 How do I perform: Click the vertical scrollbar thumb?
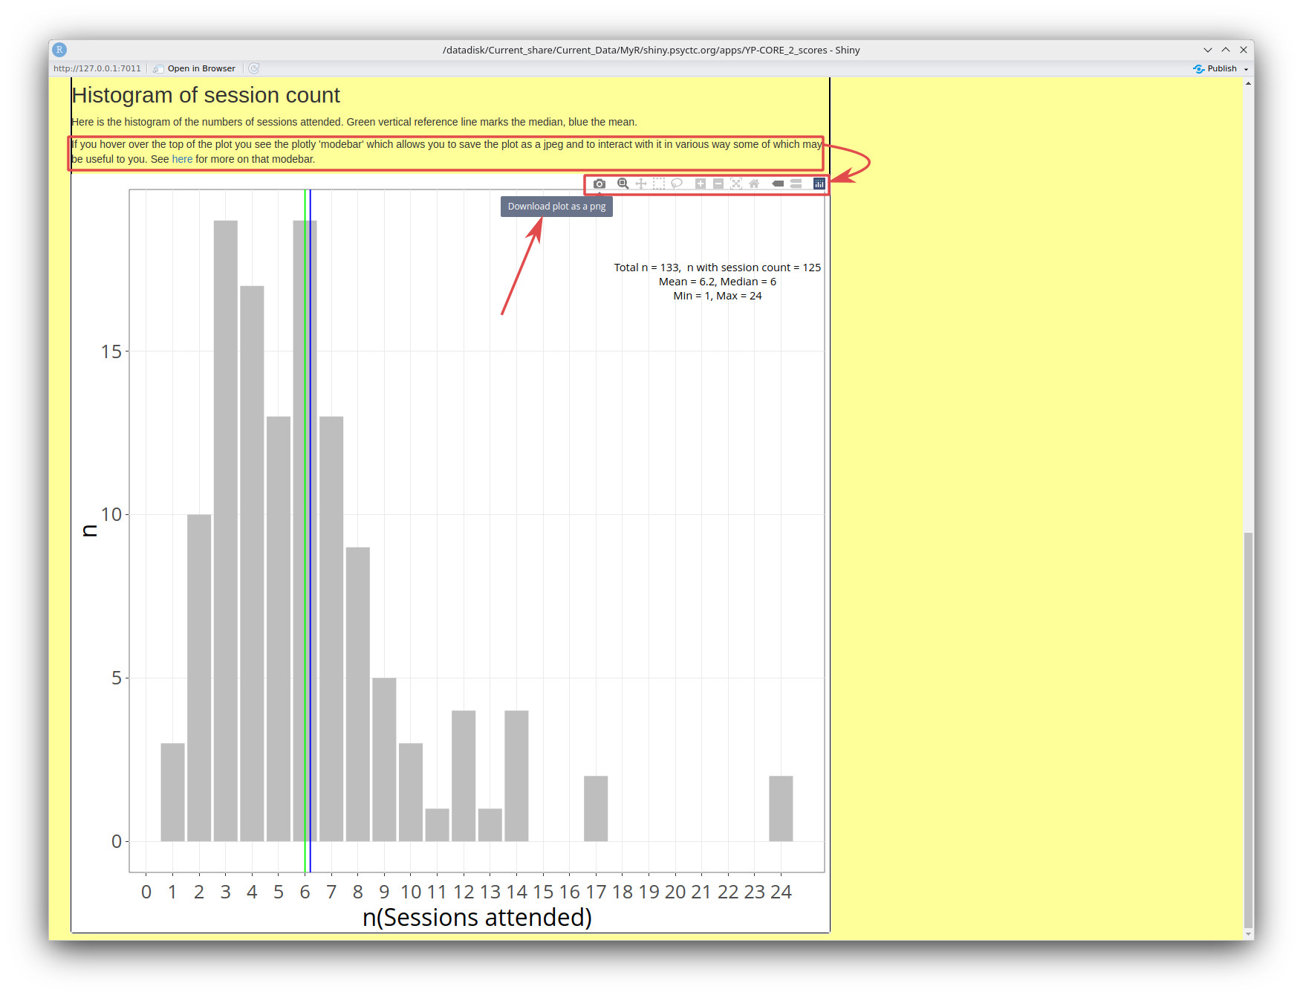(1248, 728)
